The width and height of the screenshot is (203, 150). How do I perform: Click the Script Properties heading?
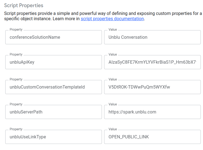click(24, 6)
